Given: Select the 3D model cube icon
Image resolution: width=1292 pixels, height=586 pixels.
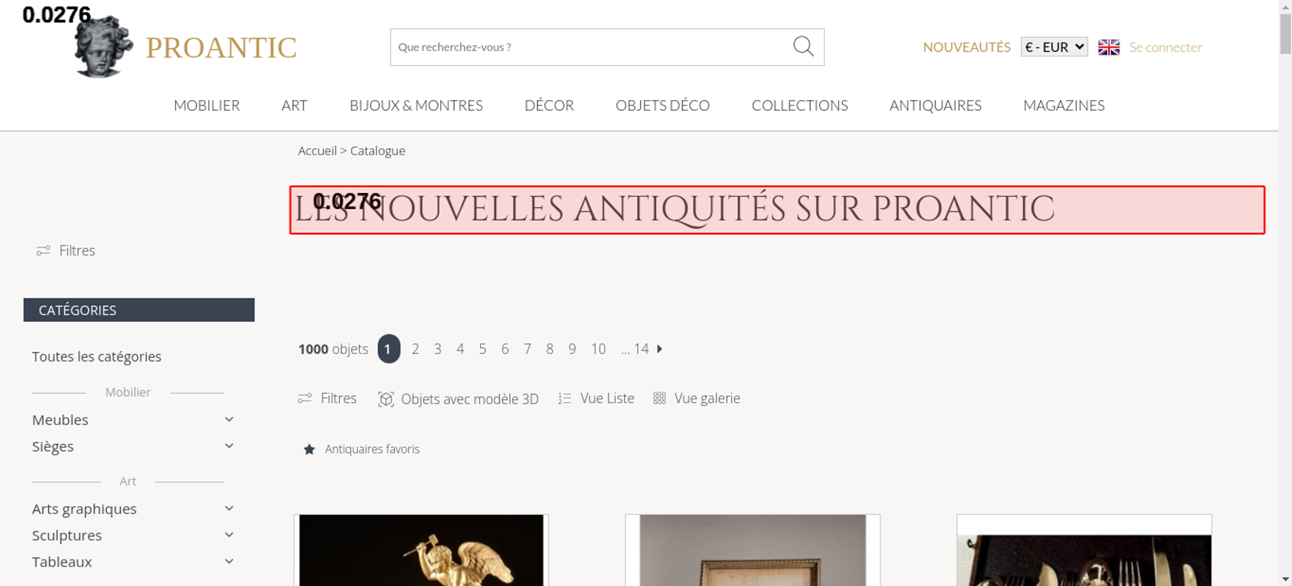Looking at the screenshot, I should (x=386, y=399).
